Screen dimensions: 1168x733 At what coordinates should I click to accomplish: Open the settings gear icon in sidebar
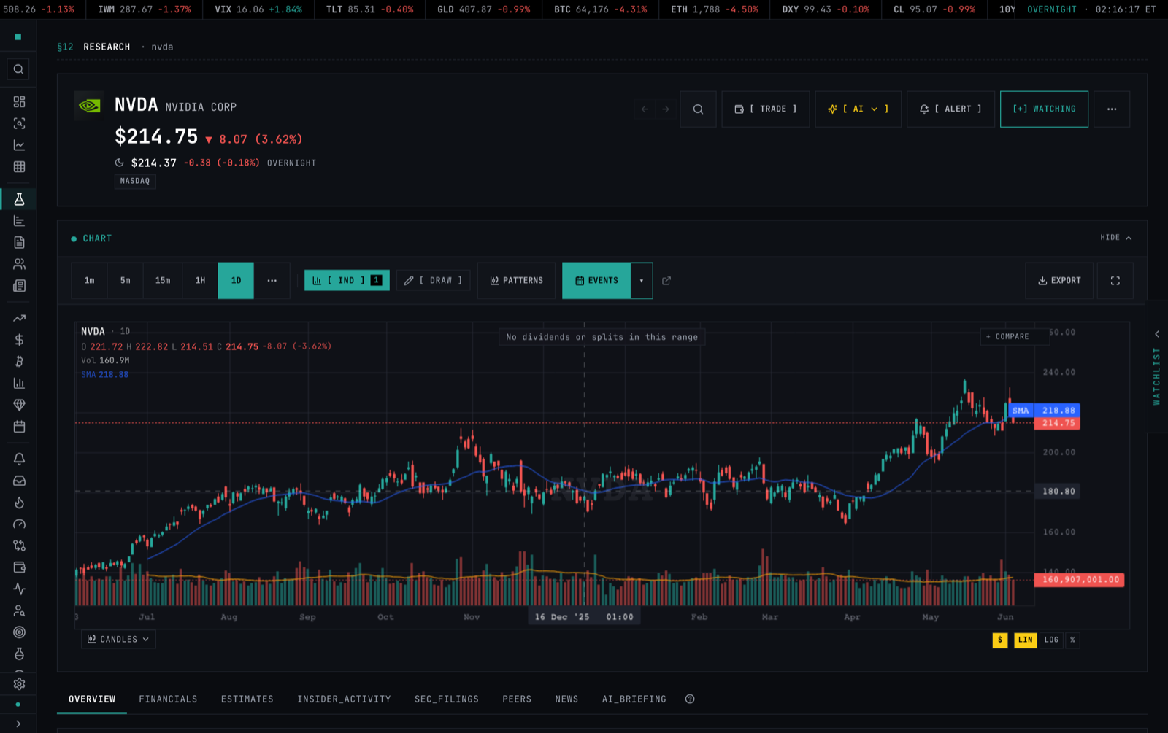point(19,684)
